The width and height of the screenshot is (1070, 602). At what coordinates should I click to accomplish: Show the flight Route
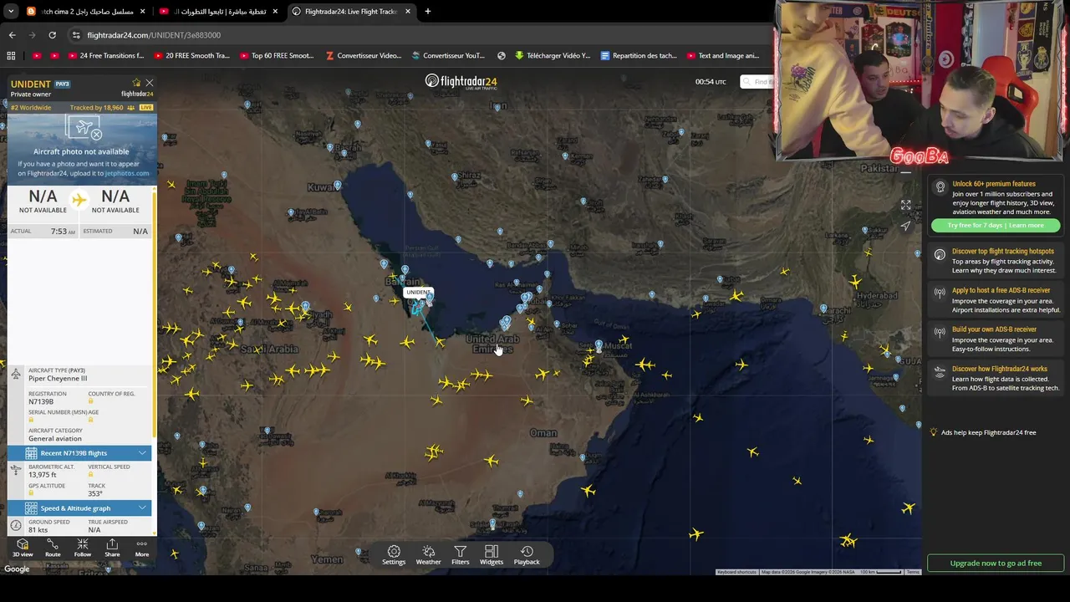pyautogui.click(x=53, y=548)
